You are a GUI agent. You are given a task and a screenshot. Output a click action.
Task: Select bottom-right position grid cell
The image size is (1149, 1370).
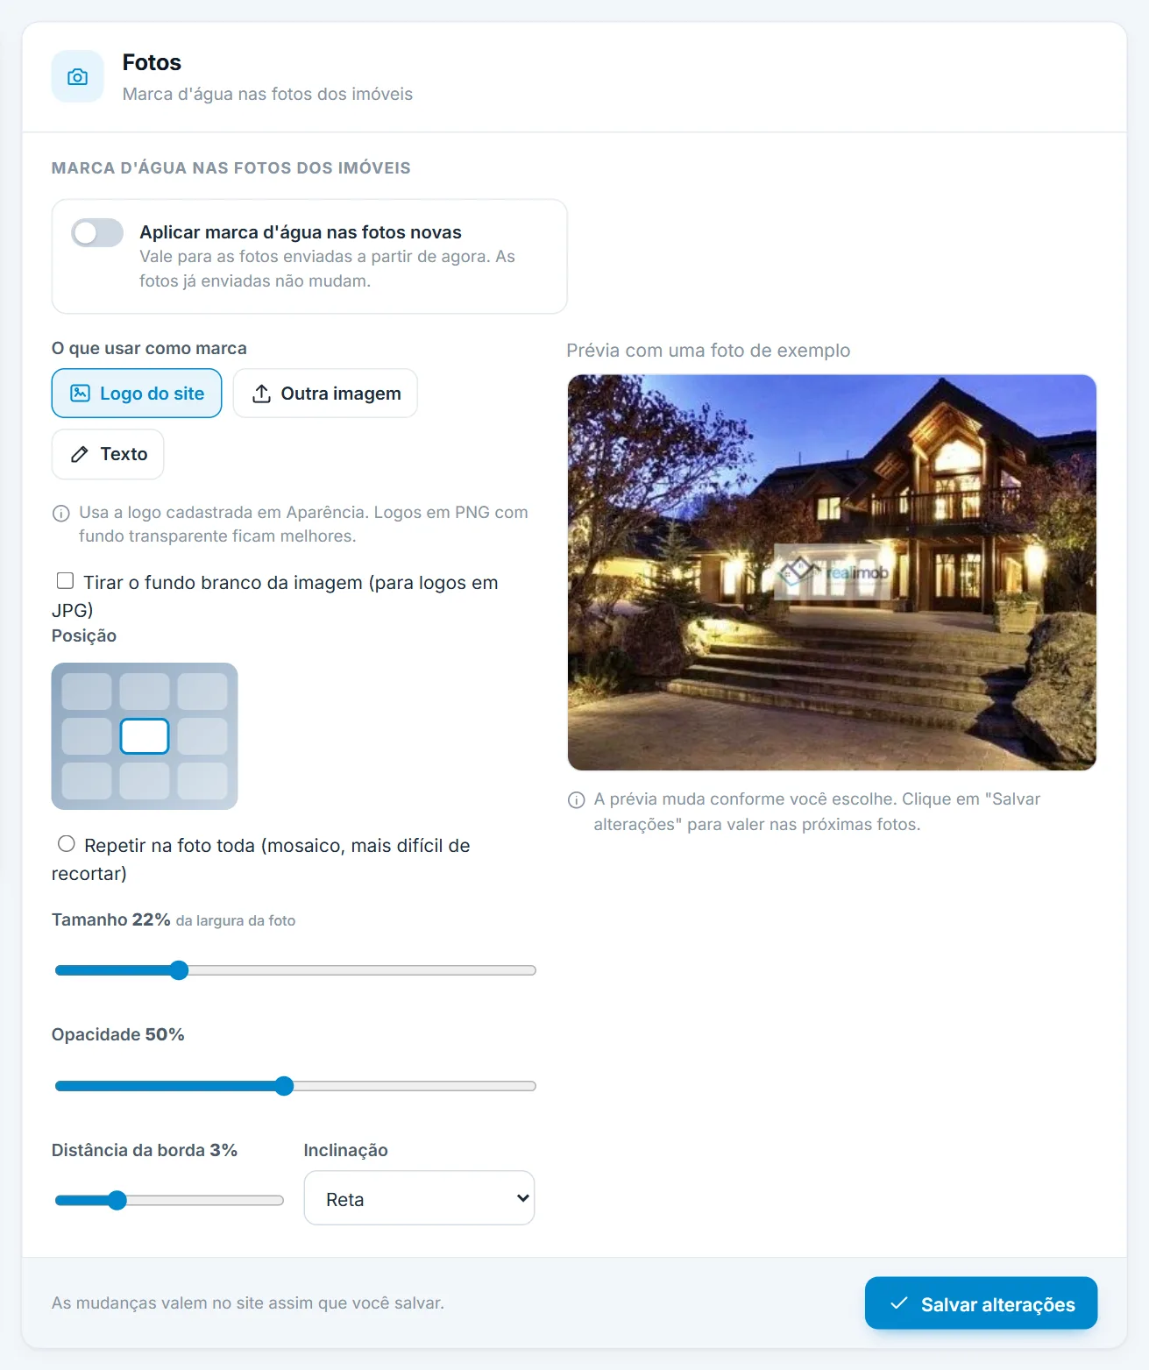[x=202, y=781]
